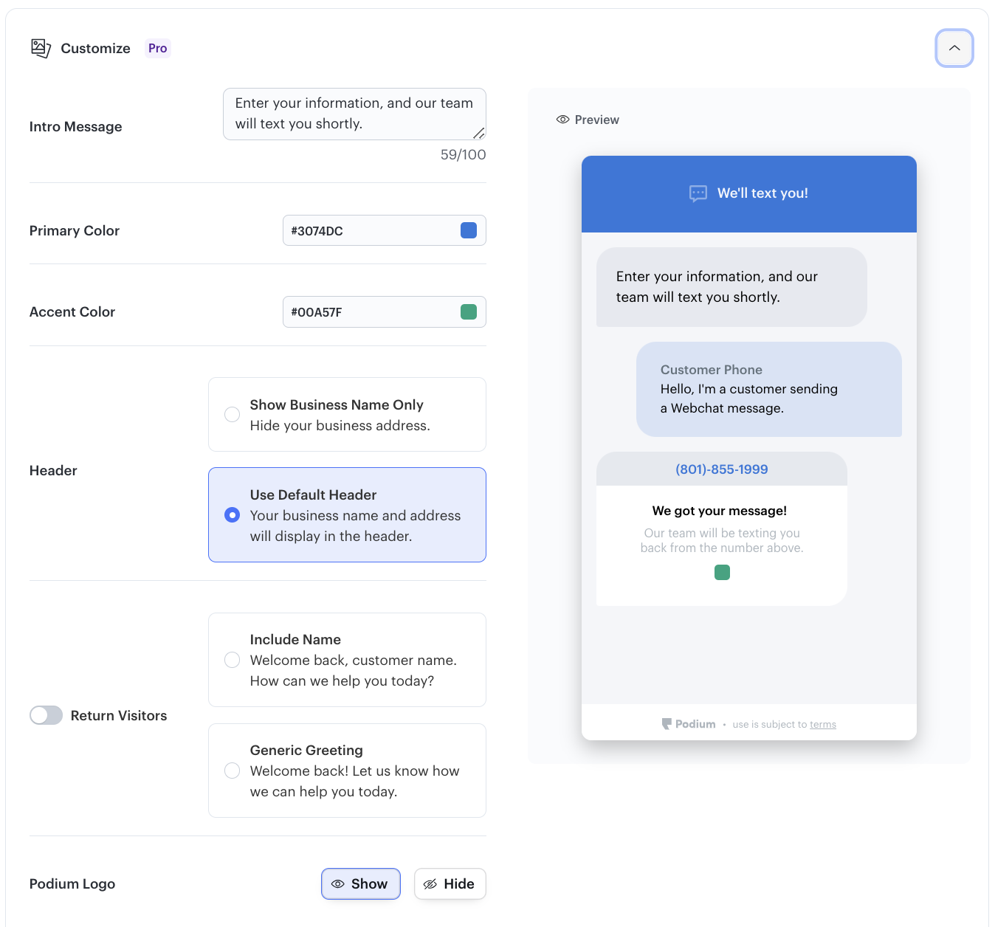
Task: Open the Accent Color green swatch
Action: 468,312
